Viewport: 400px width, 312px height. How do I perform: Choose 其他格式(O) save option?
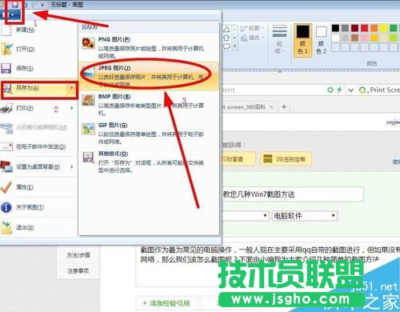pos(149,162)
